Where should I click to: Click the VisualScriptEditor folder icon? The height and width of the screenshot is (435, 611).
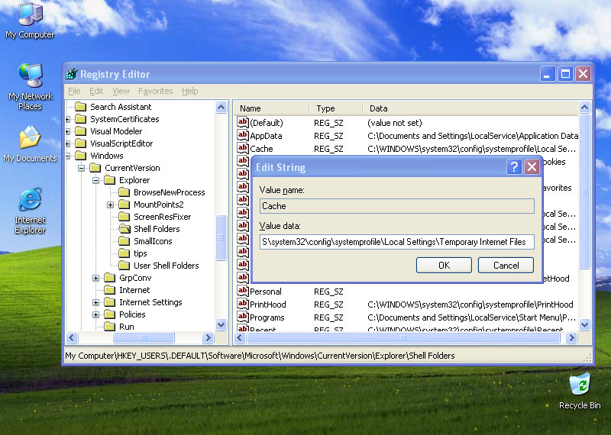[x=81, y=143]
